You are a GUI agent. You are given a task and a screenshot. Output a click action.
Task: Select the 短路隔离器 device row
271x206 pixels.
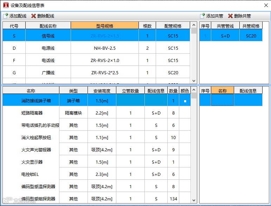point(97,112)
